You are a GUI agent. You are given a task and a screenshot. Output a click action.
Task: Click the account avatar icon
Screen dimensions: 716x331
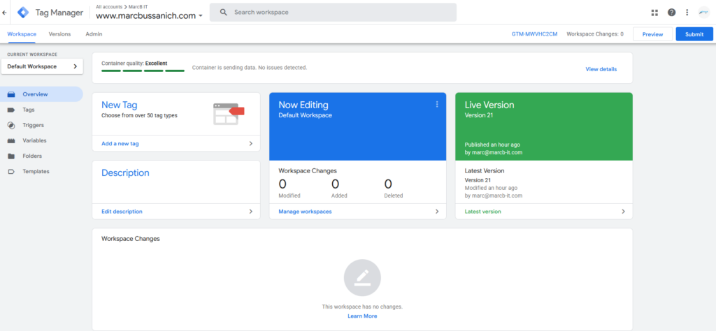[703, 13]
